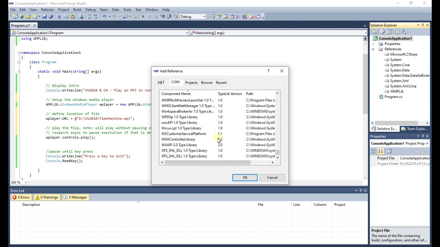This screenshot has height=247, width=440.
Task: Sort by TypeLib Version column header
Action: (230, 94)
